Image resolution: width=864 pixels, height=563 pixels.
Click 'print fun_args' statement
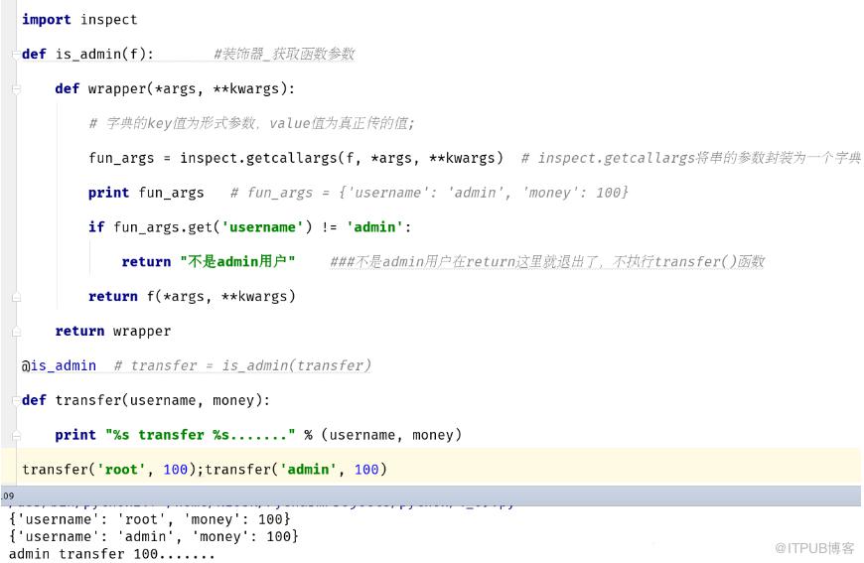(x=146, y=193)
